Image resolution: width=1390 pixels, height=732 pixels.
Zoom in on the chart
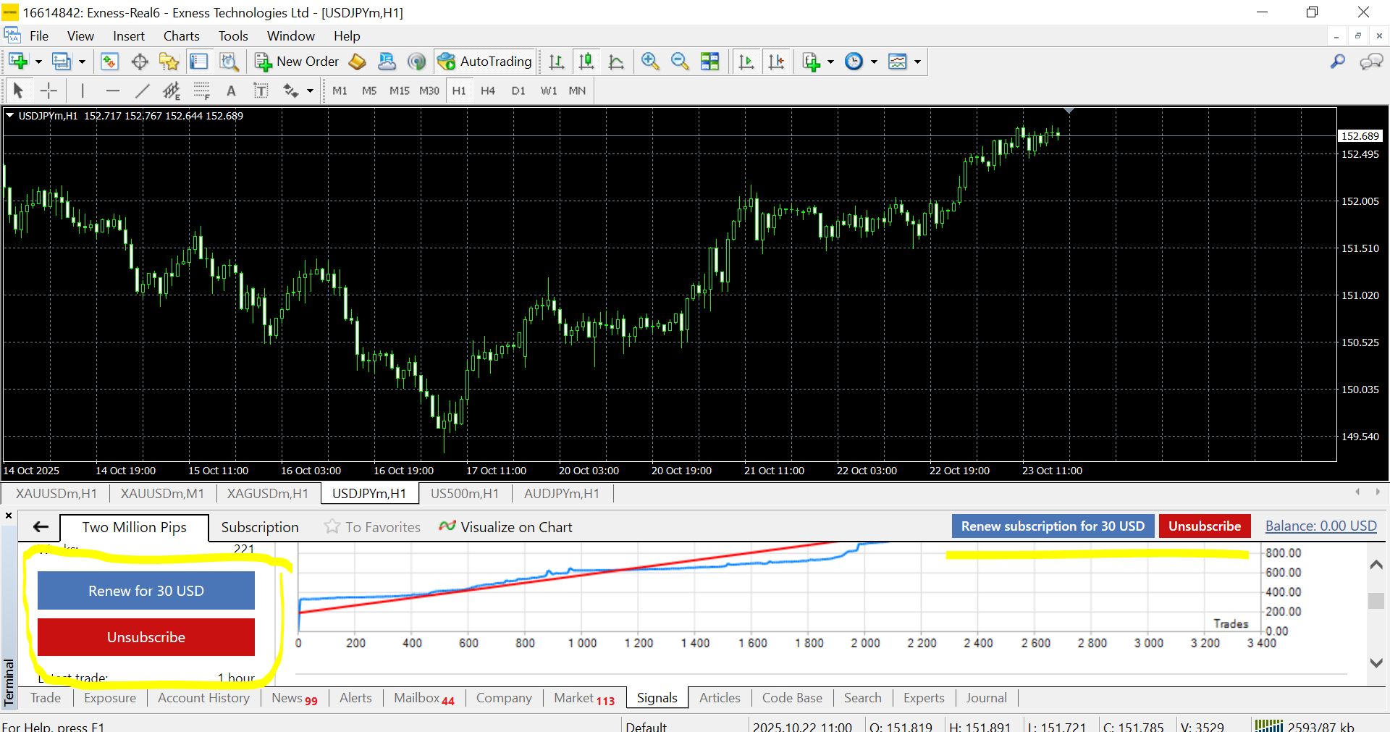[x=649, y=62]
